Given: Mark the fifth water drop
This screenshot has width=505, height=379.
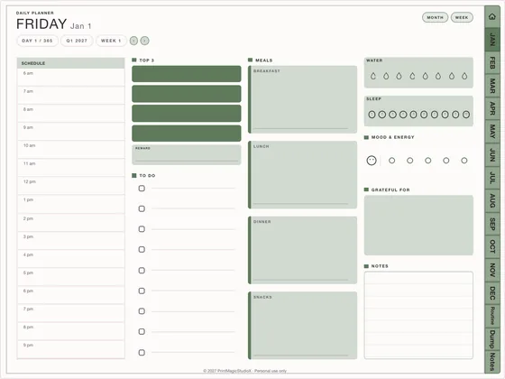Looking at the screenshot, I should (x=425, y=76).
